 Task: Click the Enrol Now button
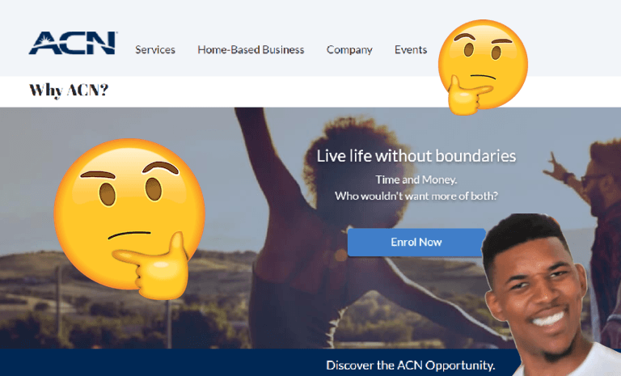416,242
